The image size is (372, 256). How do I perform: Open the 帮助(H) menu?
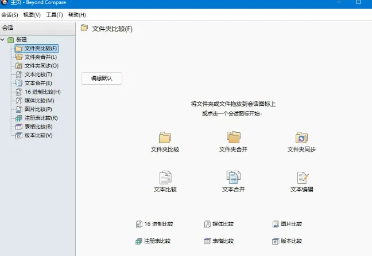[77, 15]
